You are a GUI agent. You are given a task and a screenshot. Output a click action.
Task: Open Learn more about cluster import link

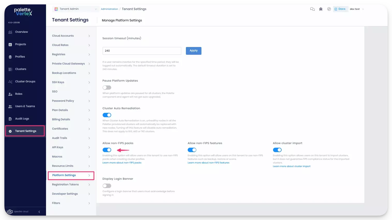point(291,166)
